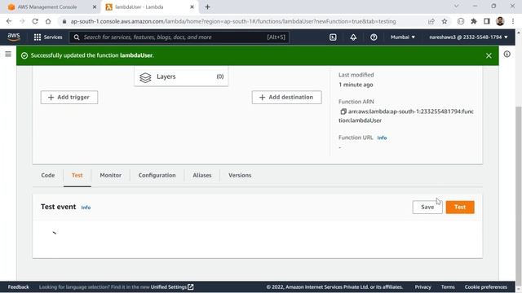
Task: Toggle the browser side panel icon
Action: (x=487, y=21)
